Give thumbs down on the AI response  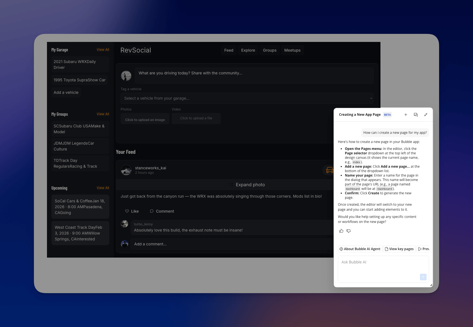coord(348,231)
